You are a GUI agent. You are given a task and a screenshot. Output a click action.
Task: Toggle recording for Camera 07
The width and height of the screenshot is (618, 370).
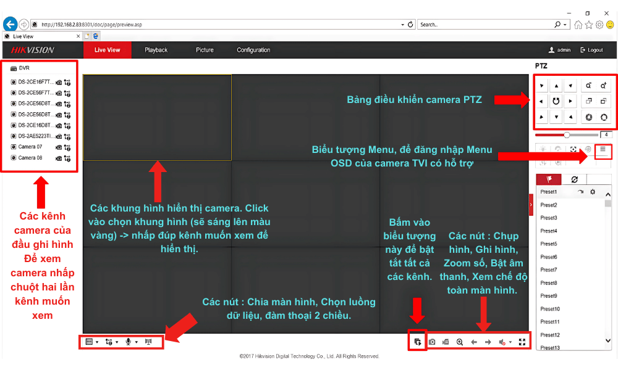pos(59,147)
